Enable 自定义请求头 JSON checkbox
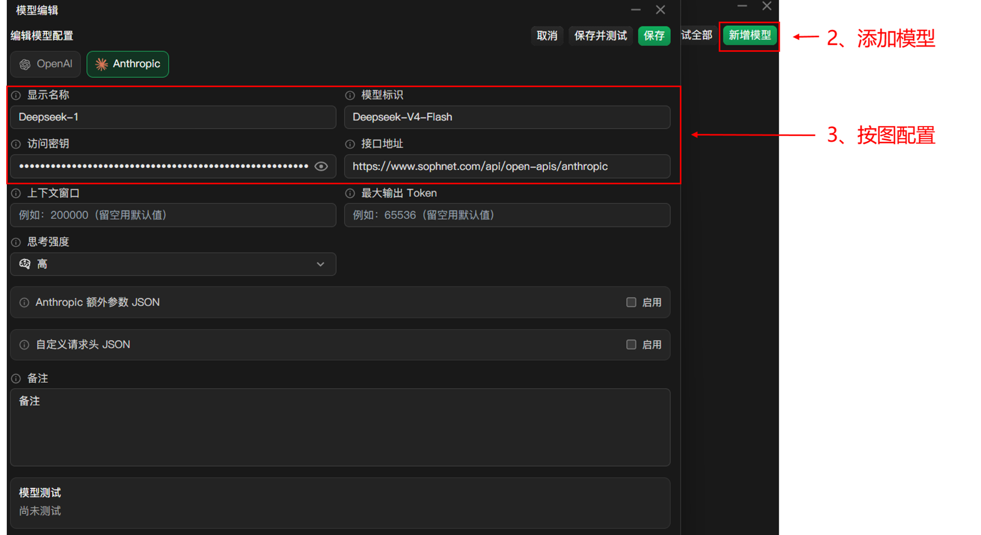This screenshot has width=981, height=535. (x=631, y=344)
